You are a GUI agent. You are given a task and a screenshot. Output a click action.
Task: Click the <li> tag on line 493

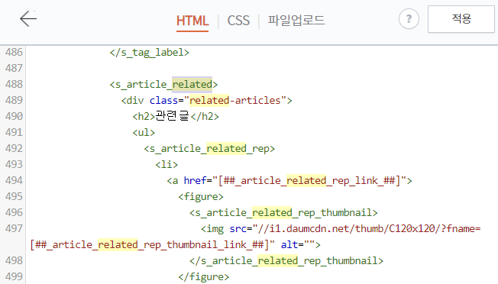(167, 164)
